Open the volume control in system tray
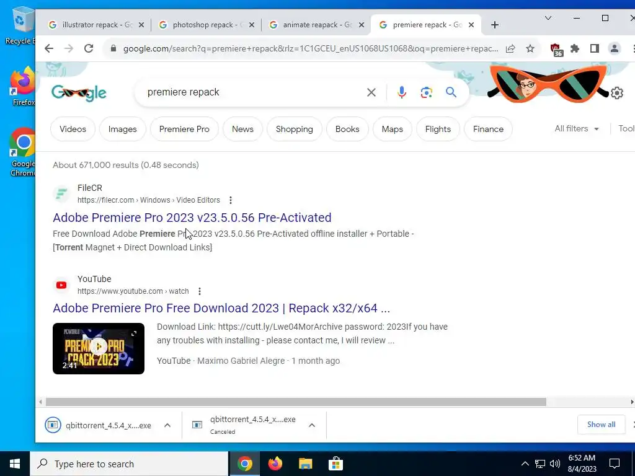The height and width of the screenshot is (476, 635). click(555, 464)
